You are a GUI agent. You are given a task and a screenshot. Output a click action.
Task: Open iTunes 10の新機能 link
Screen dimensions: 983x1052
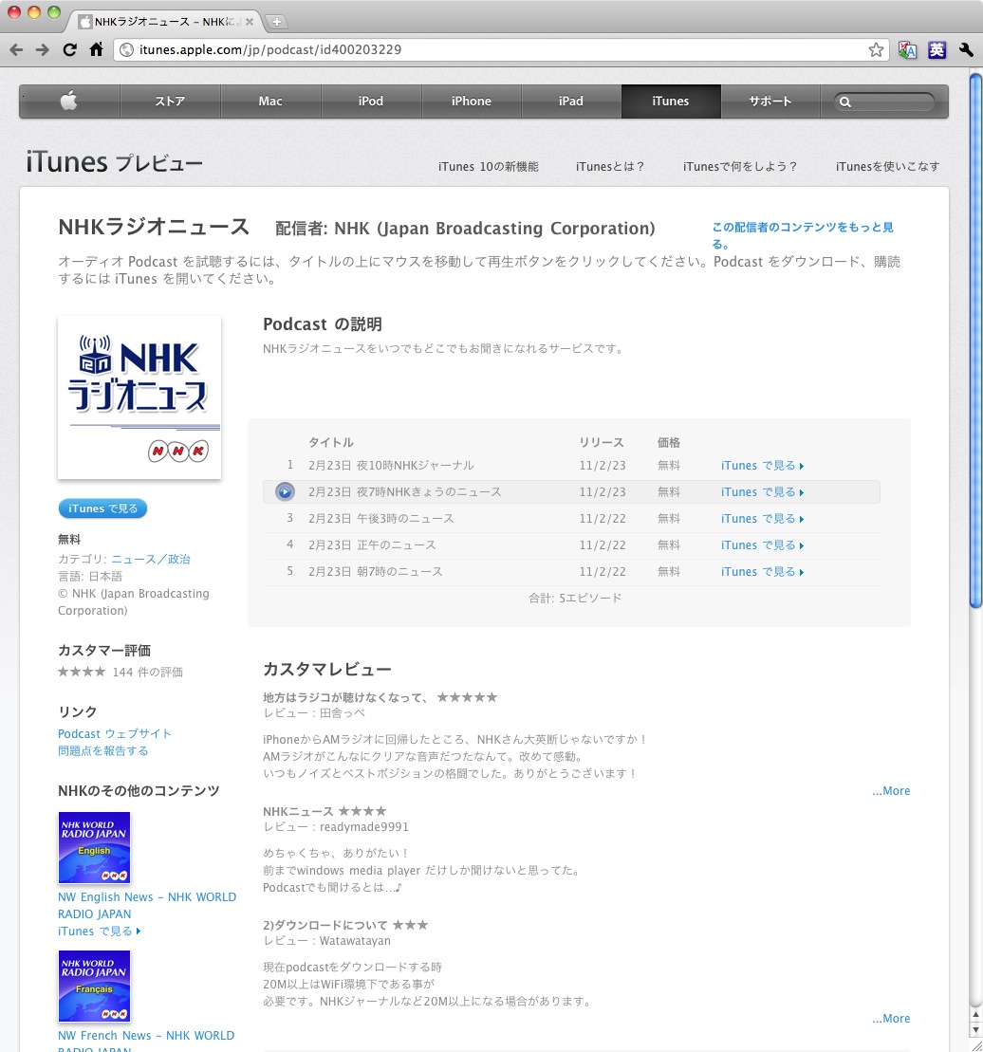tap(489, 166)
